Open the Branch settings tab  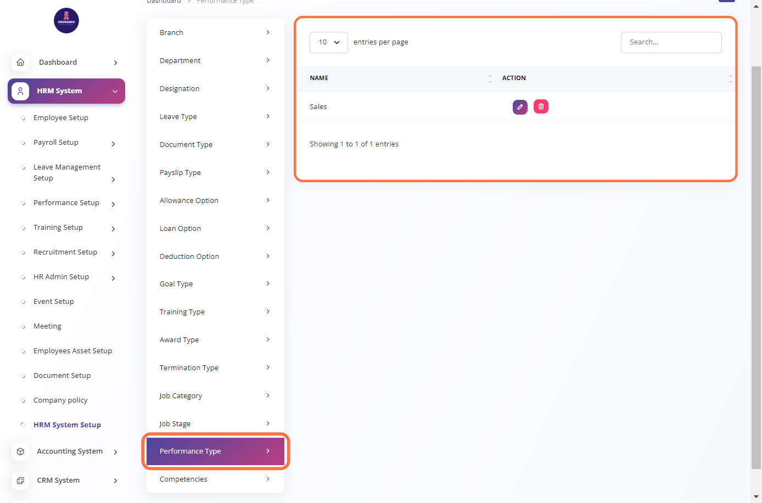pyautogui.click(x=215, y=33)
